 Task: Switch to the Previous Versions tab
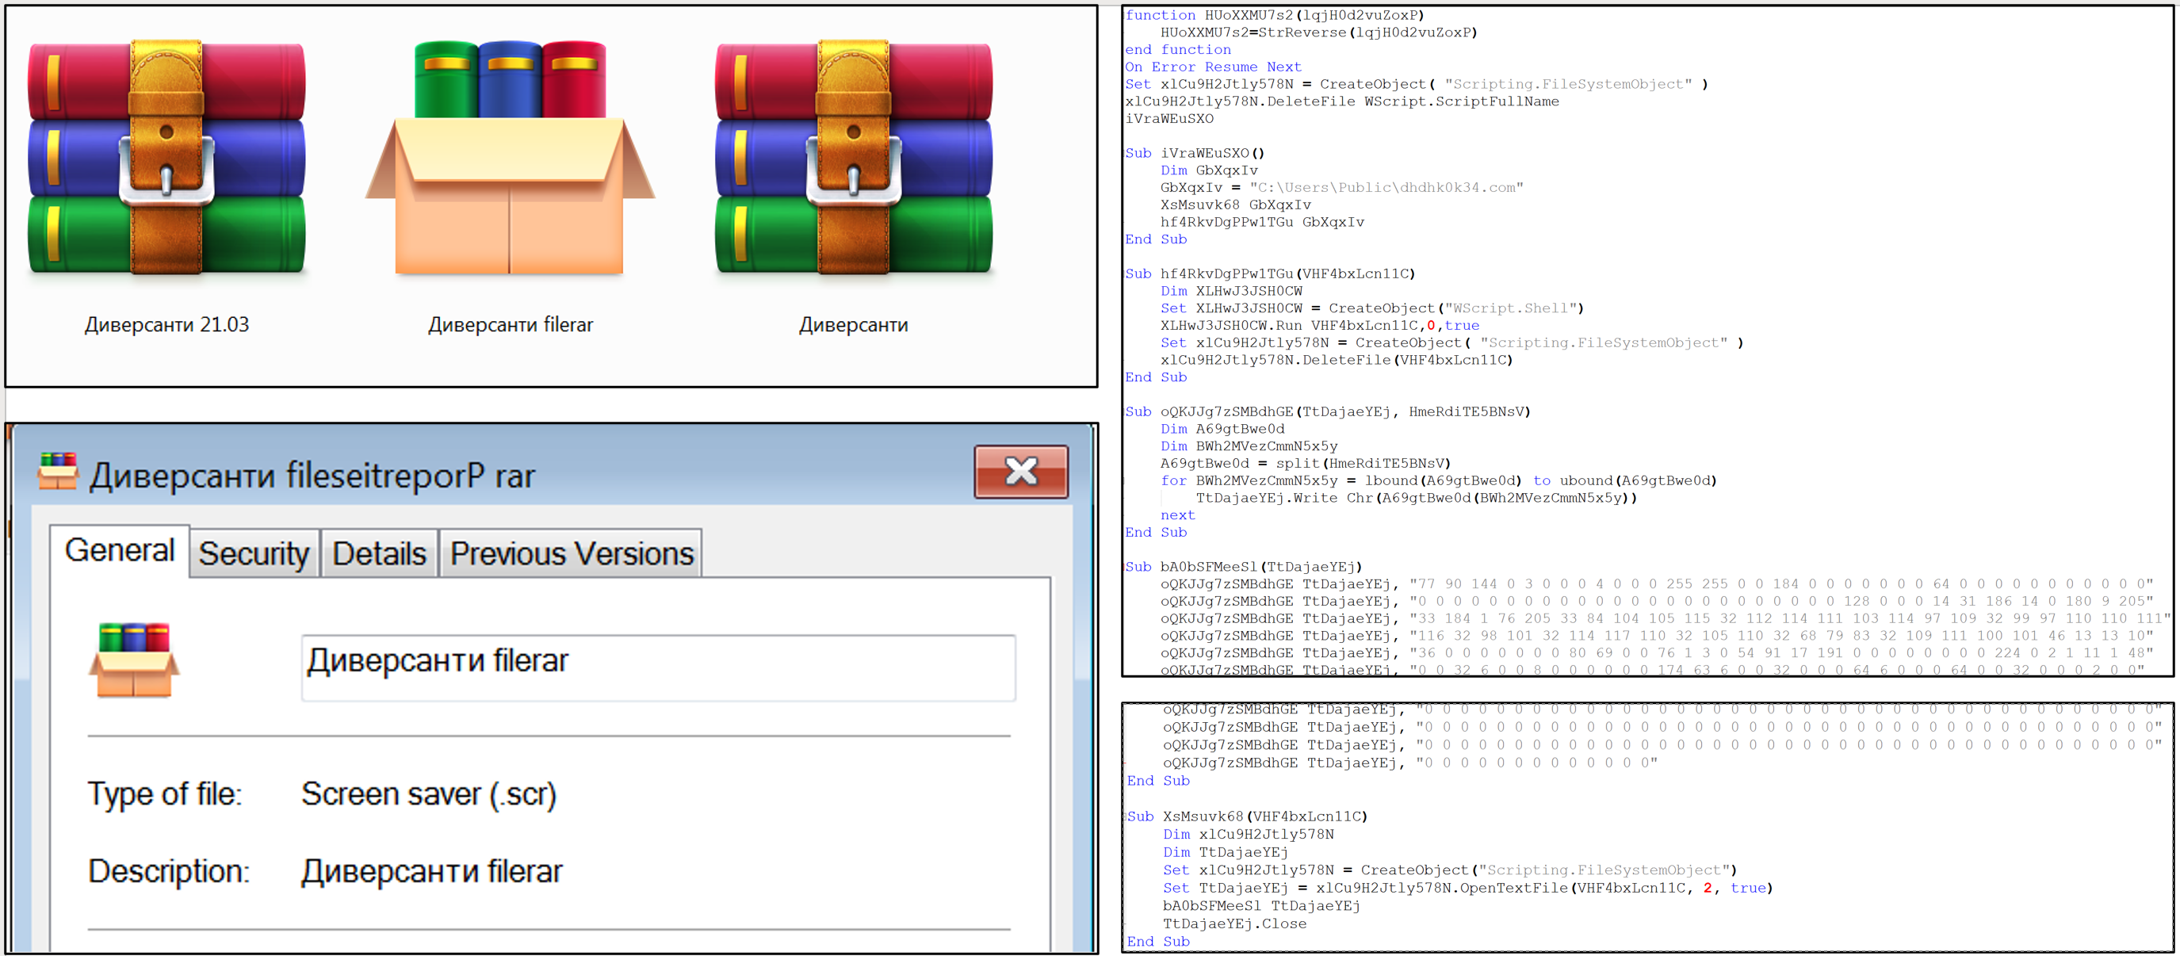[x=572, y=554]
